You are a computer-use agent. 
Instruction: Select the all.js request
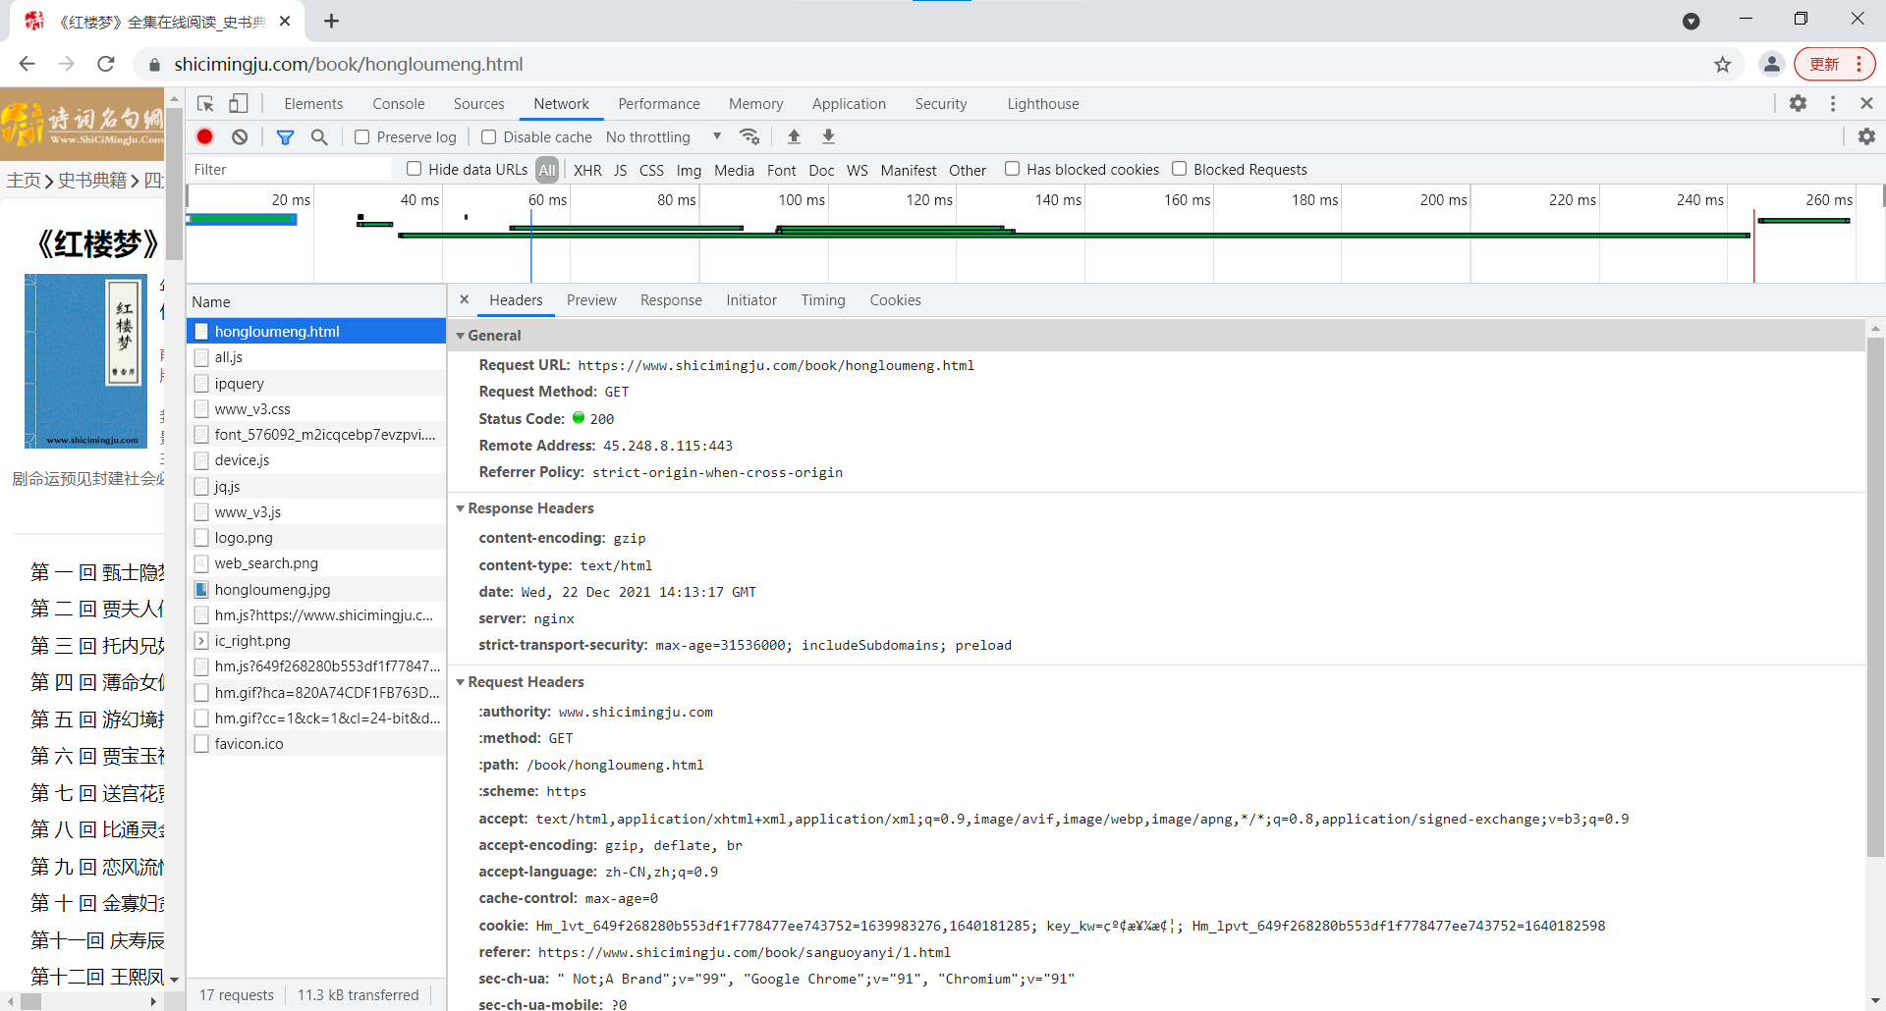[x=316, y=357]
